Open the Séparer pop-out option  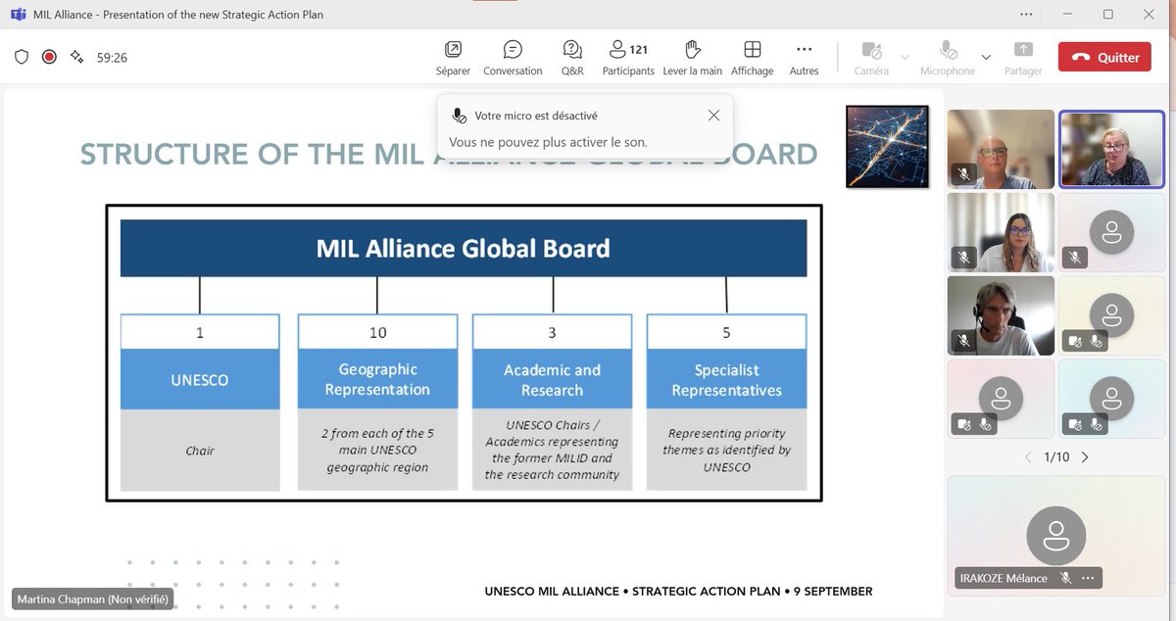click(453, 58)
